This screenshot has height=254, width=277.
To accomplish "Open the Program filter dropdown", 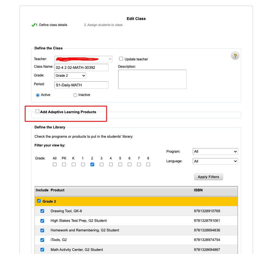I will (215, 152).
